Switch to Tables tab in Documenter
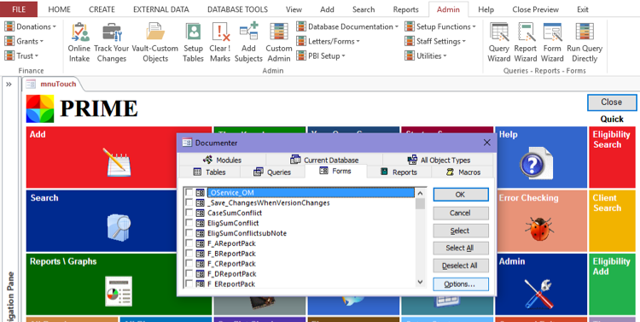 tap(209, 172)
